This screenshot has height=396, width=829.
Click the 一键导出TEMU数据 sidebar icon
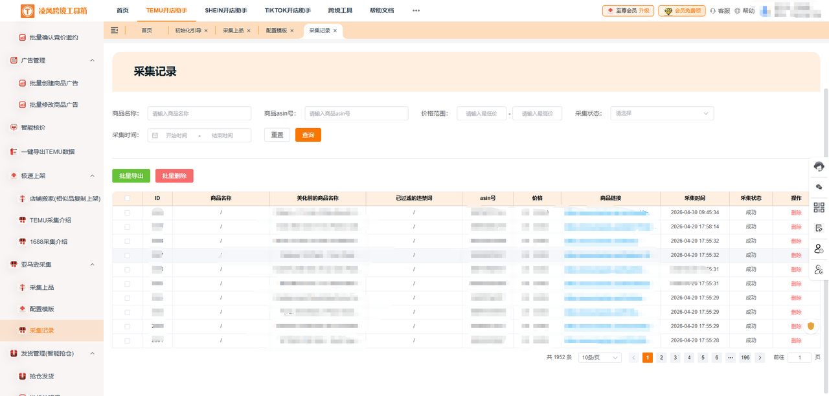click(x=14, y=151)
